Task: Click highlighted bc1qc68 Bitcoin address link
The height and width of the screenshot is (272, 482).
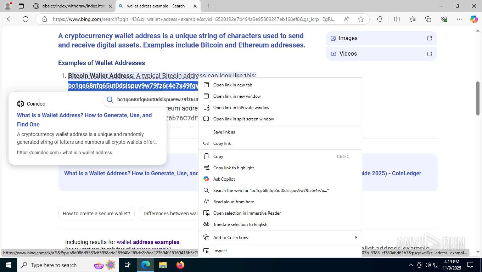Action: (x=133, y=86)
